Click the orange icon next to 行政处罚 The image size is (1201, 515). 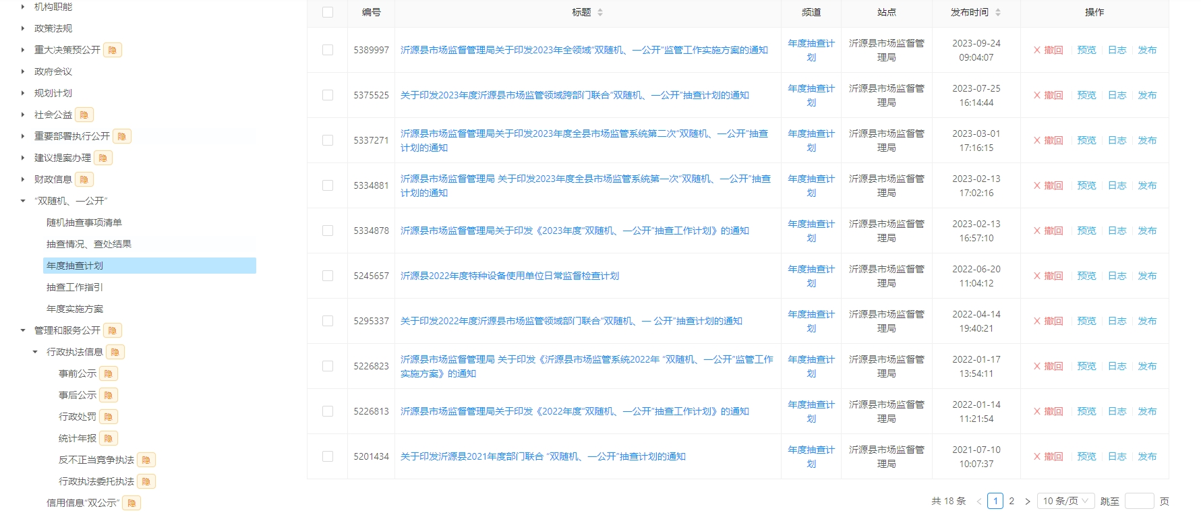click(x=109, y=417)
